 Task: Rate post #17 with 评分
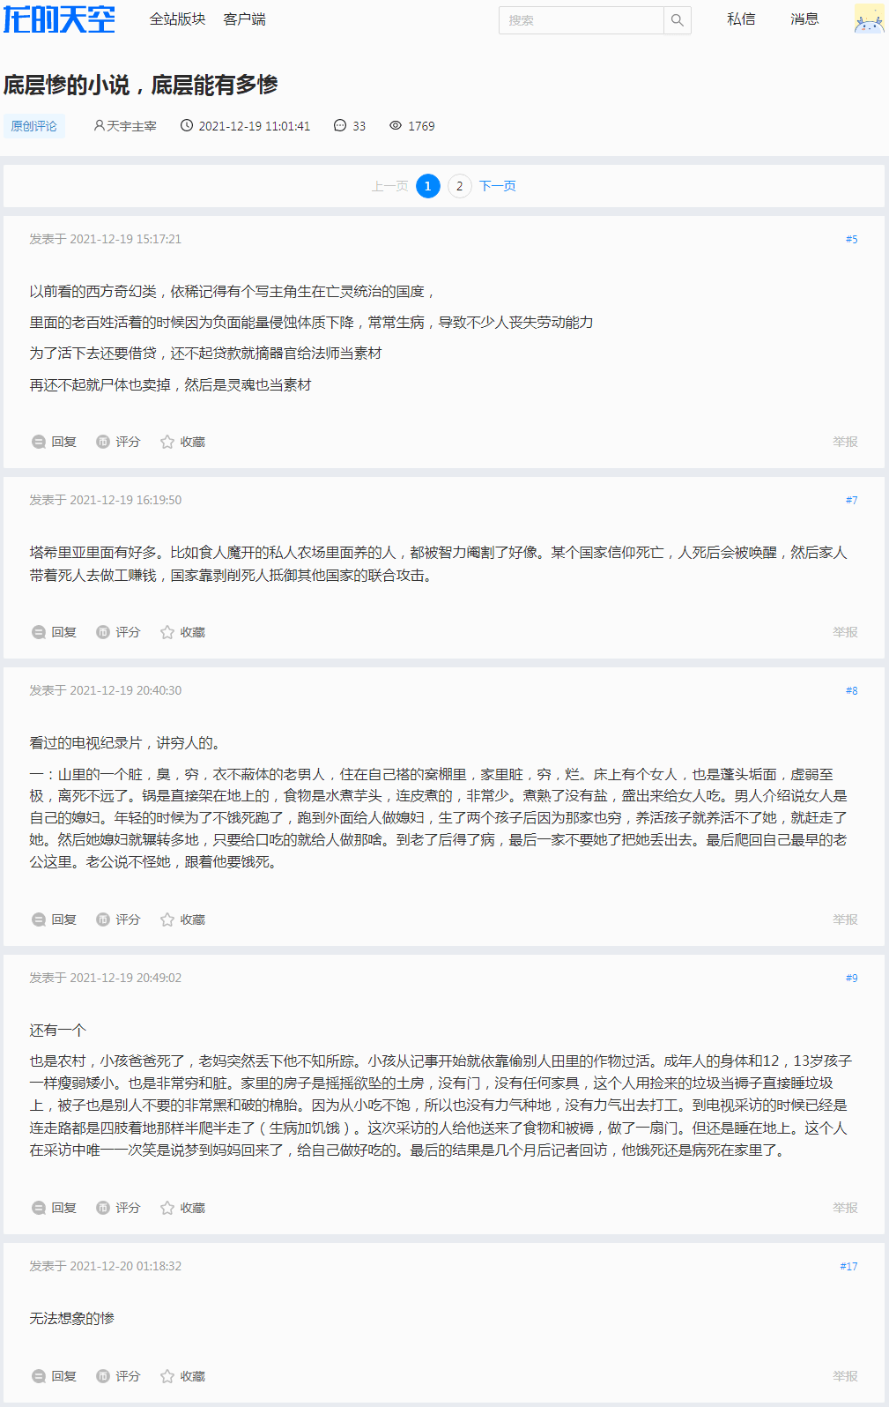(x=118, y=1376)
